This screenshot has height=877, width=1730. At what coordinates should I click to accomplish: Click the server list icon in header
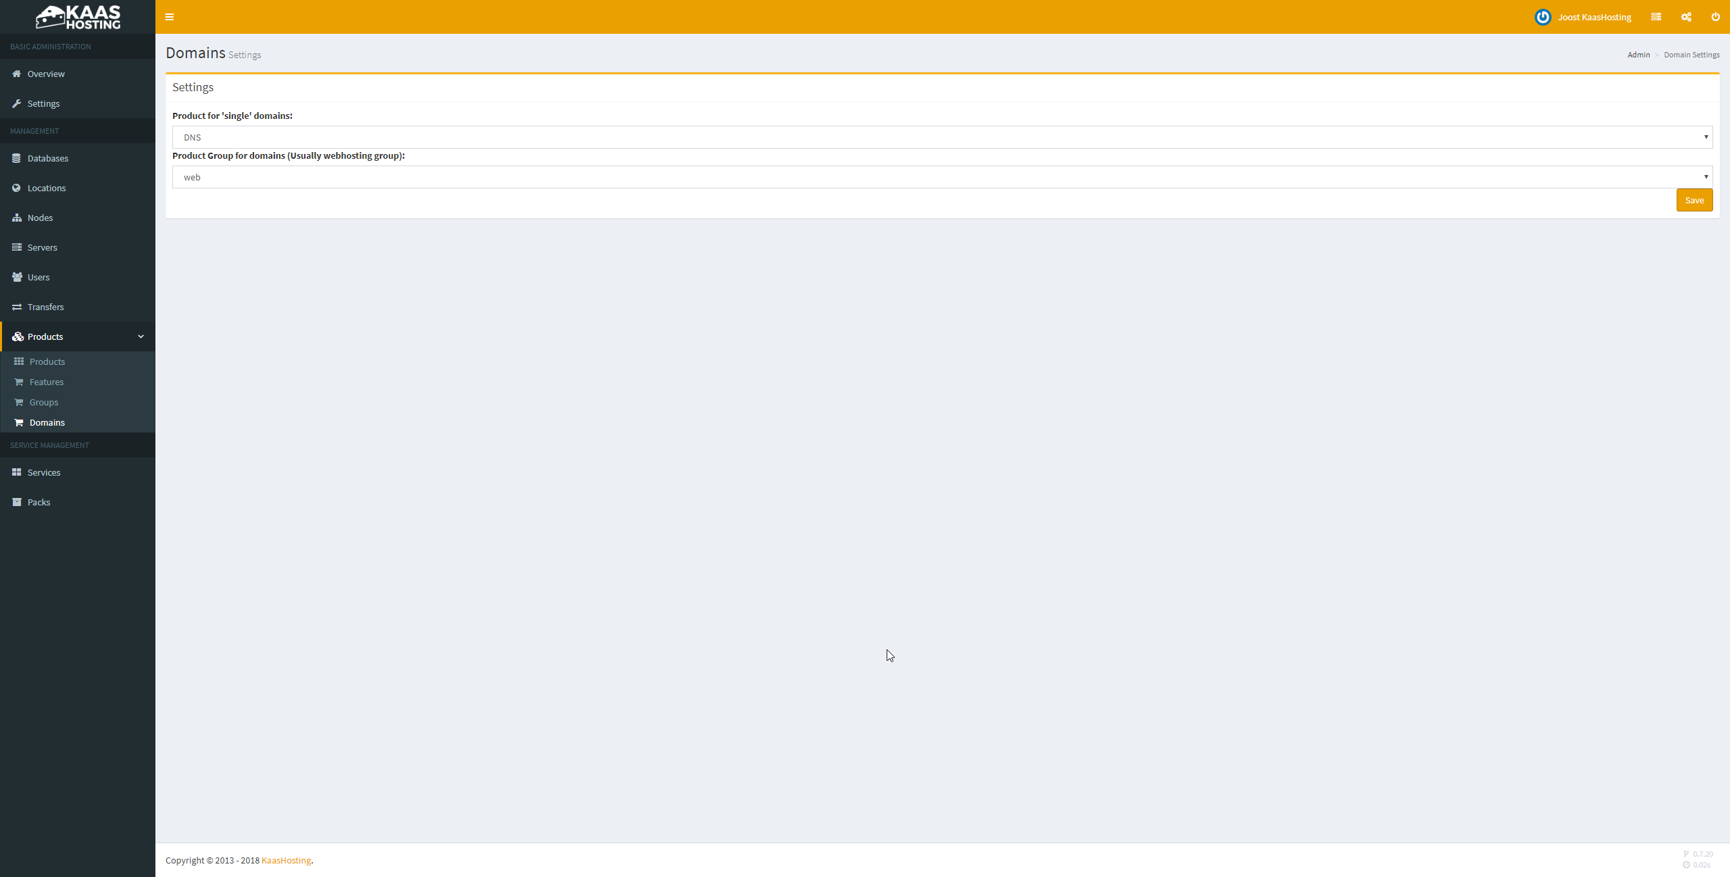pyautogui.click(x=1656, y=17)
